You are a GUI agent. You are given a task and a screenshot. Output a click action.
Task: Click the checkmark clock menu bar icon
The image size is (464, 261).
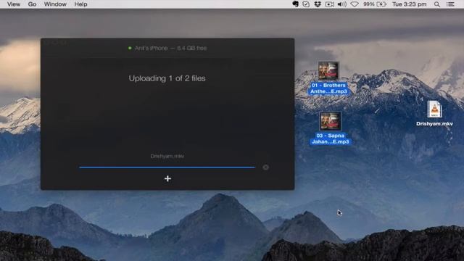pyautogui.click(x=306, y=4)
